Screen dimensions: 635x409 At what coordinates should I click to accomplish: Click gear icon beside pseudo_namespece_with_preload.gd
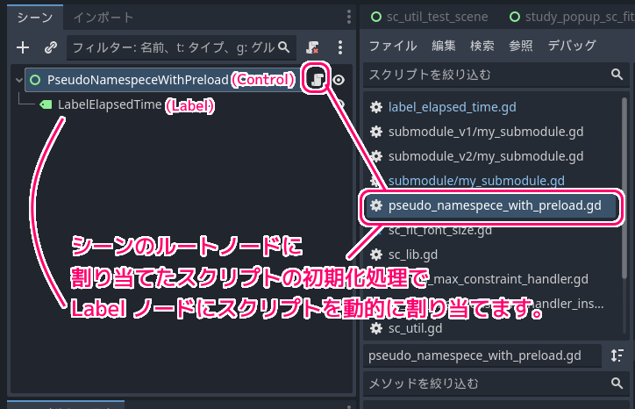click(376, 205)
